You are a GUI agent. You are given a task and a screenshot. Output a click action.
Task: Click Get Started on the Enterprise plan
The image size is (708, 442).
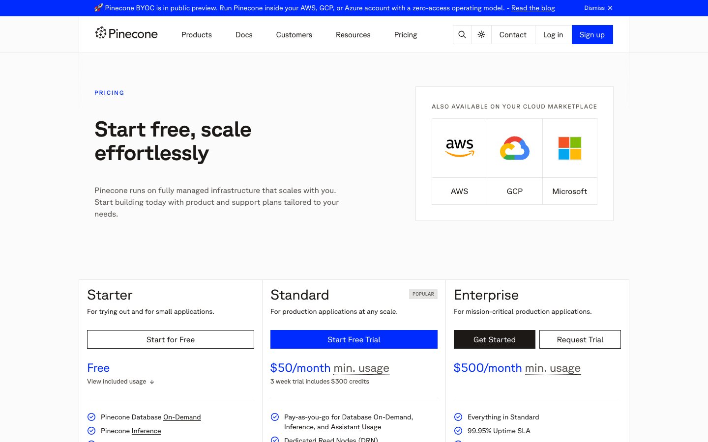pos(494,339)
